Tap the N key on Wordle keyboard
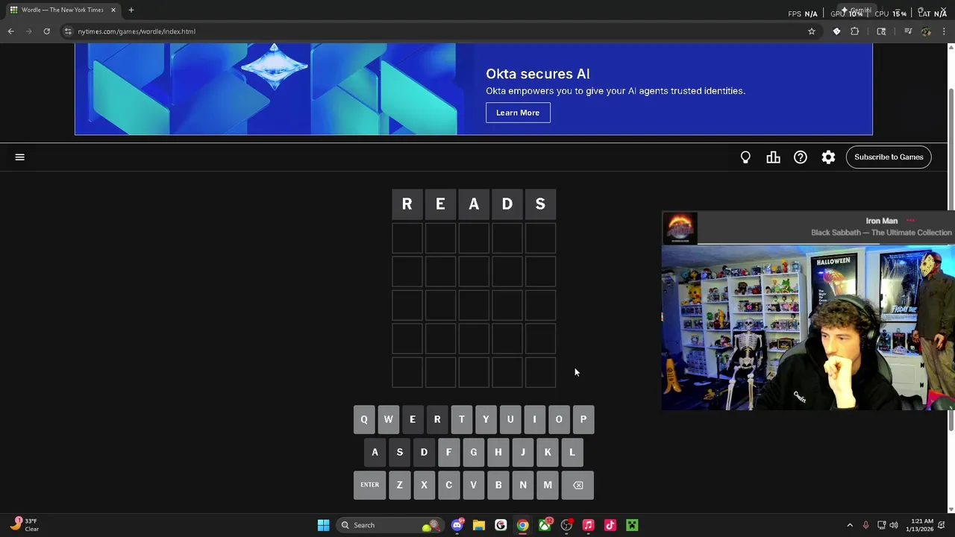The height and width of the screenshot is (537, 955). click(x=523, y=486)
